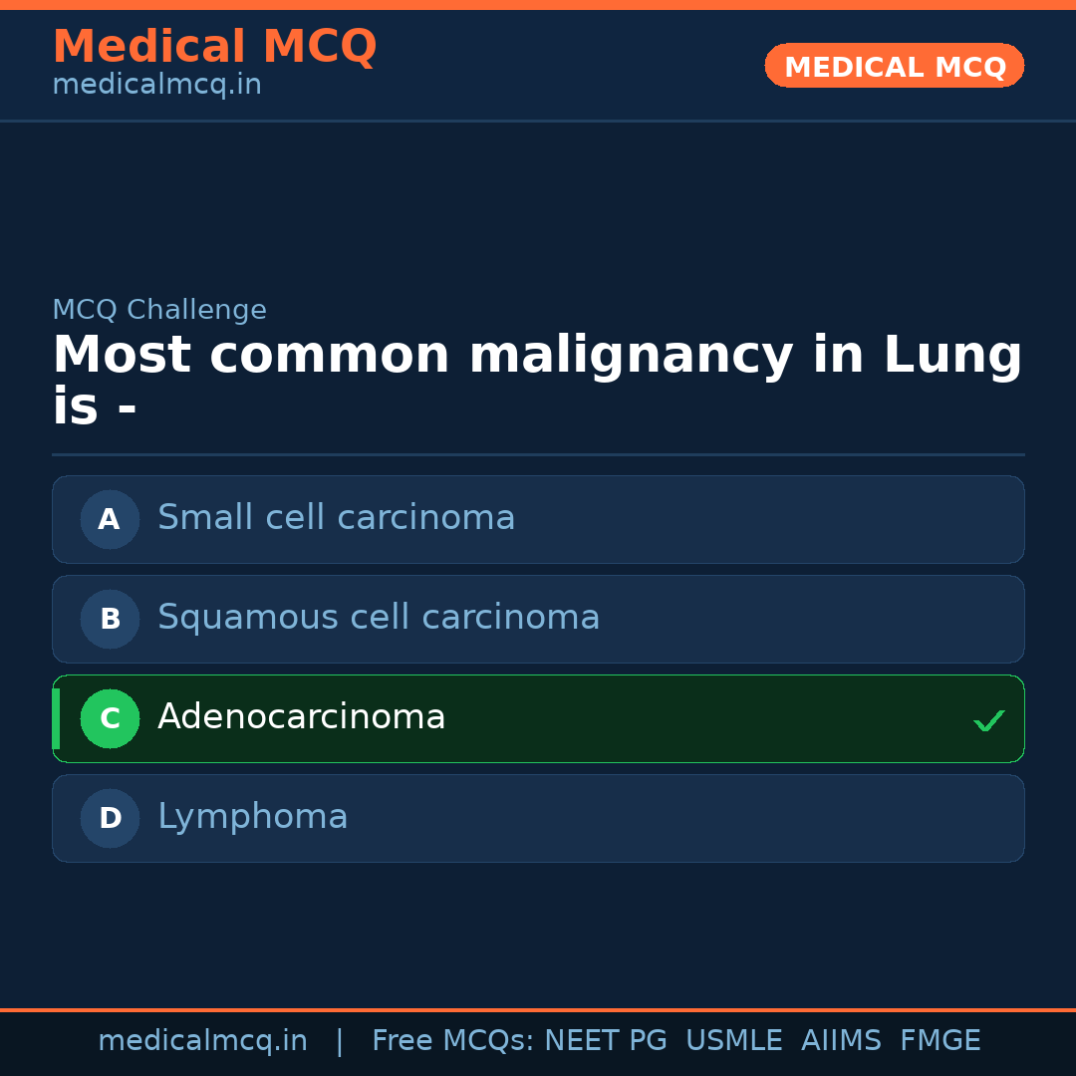
Task: Pick the Adenocarcinoma answer text
Action: [301, 717]
